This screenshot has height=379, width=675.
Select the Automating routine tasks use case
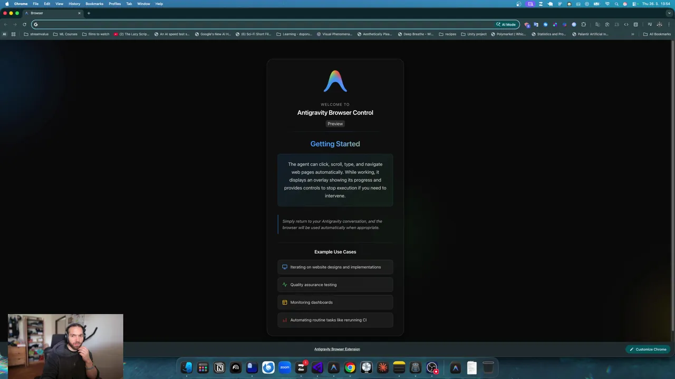pyautogui.click(x=335, y=320)
